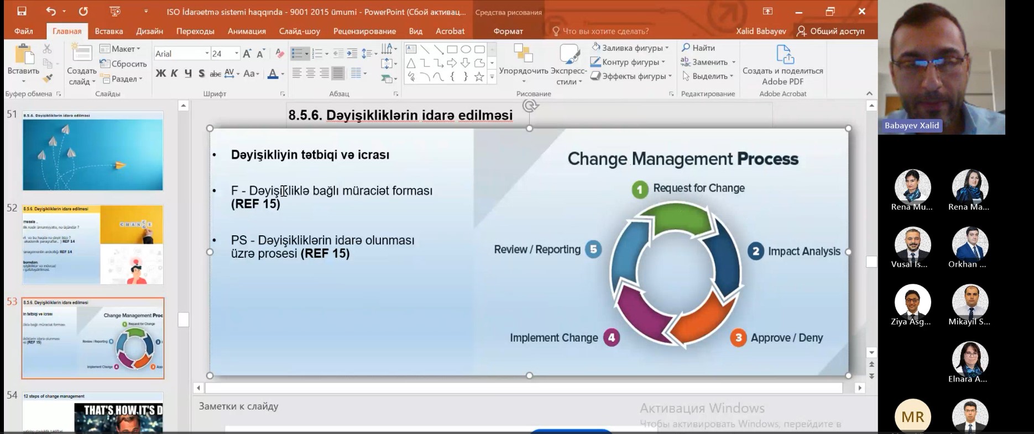Select slide 51 thumbnail
Image resolution: width=1034 pixels, height=434 pixels.
(x=93, y=151)
